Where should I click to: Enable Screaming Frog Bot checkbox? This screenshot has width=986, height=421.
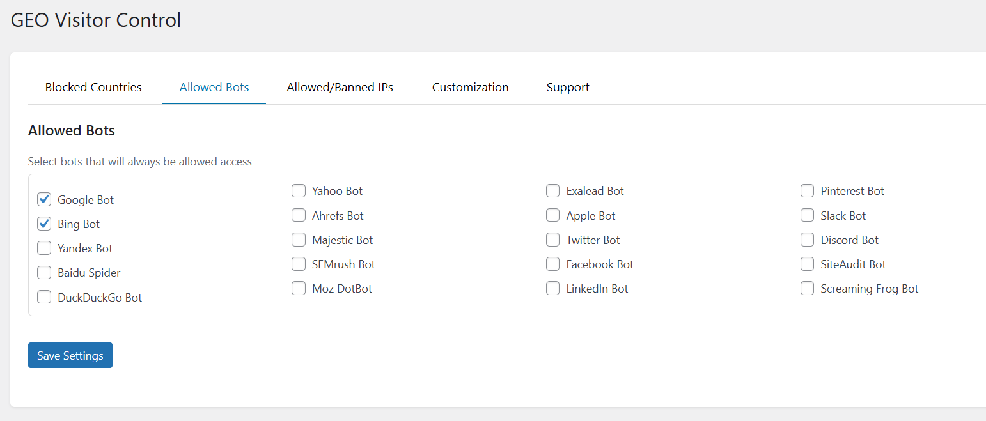pos(808,288)
